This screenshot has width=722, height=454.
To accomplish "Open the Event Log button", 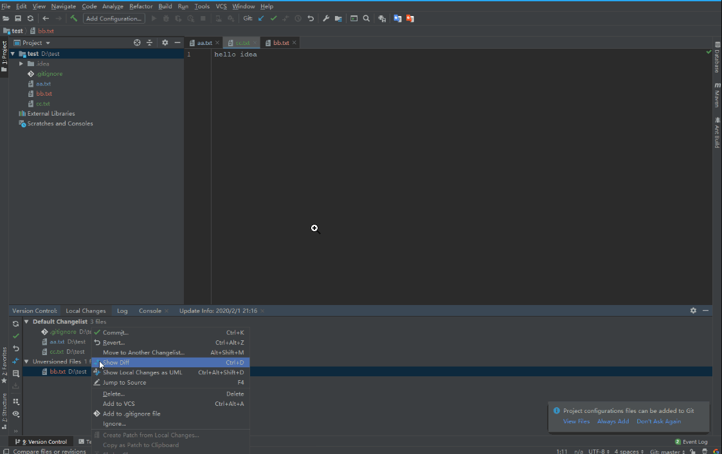I will pos(691,442).
